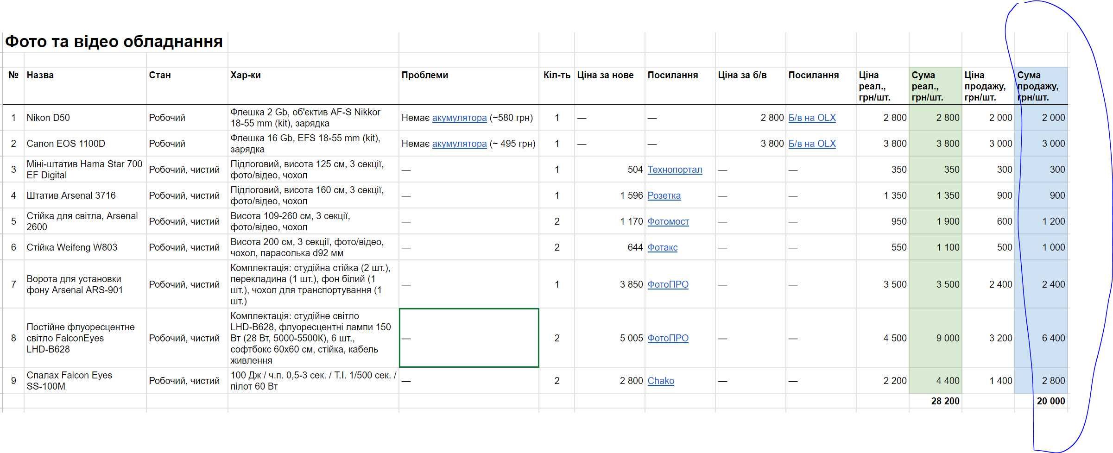The height and width of the screenshot is (453, 1113).
Task: Select the '9 000' sum cell
Action: click(x=936, y=338)
